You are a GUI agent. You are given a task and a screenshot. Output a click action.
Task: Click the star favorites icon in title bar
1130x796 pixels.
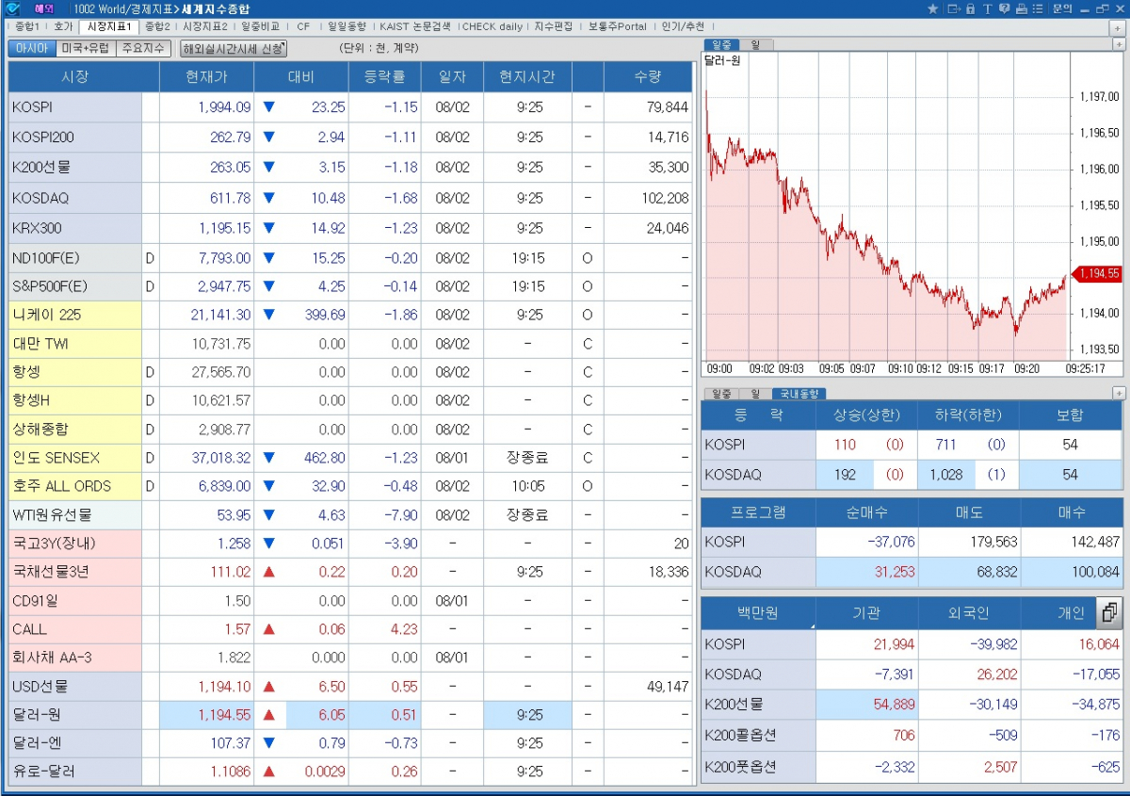pyautogui.click(x=932, y=8)
